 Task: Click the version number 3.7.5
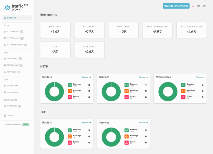coord(26,5)
